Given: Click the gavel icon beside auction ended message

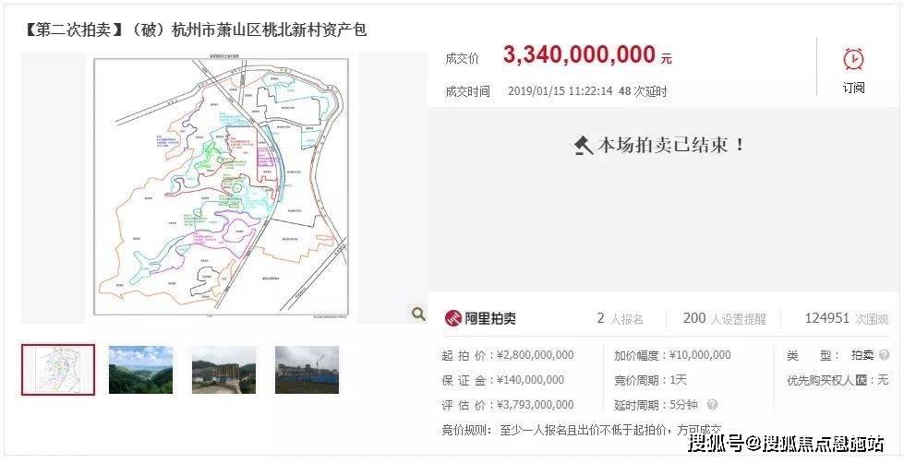Looking at the screenshot, I should (x=584, y=145).
